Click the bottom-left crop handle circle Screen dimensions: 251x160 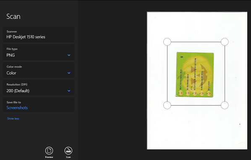pos(167,106)
